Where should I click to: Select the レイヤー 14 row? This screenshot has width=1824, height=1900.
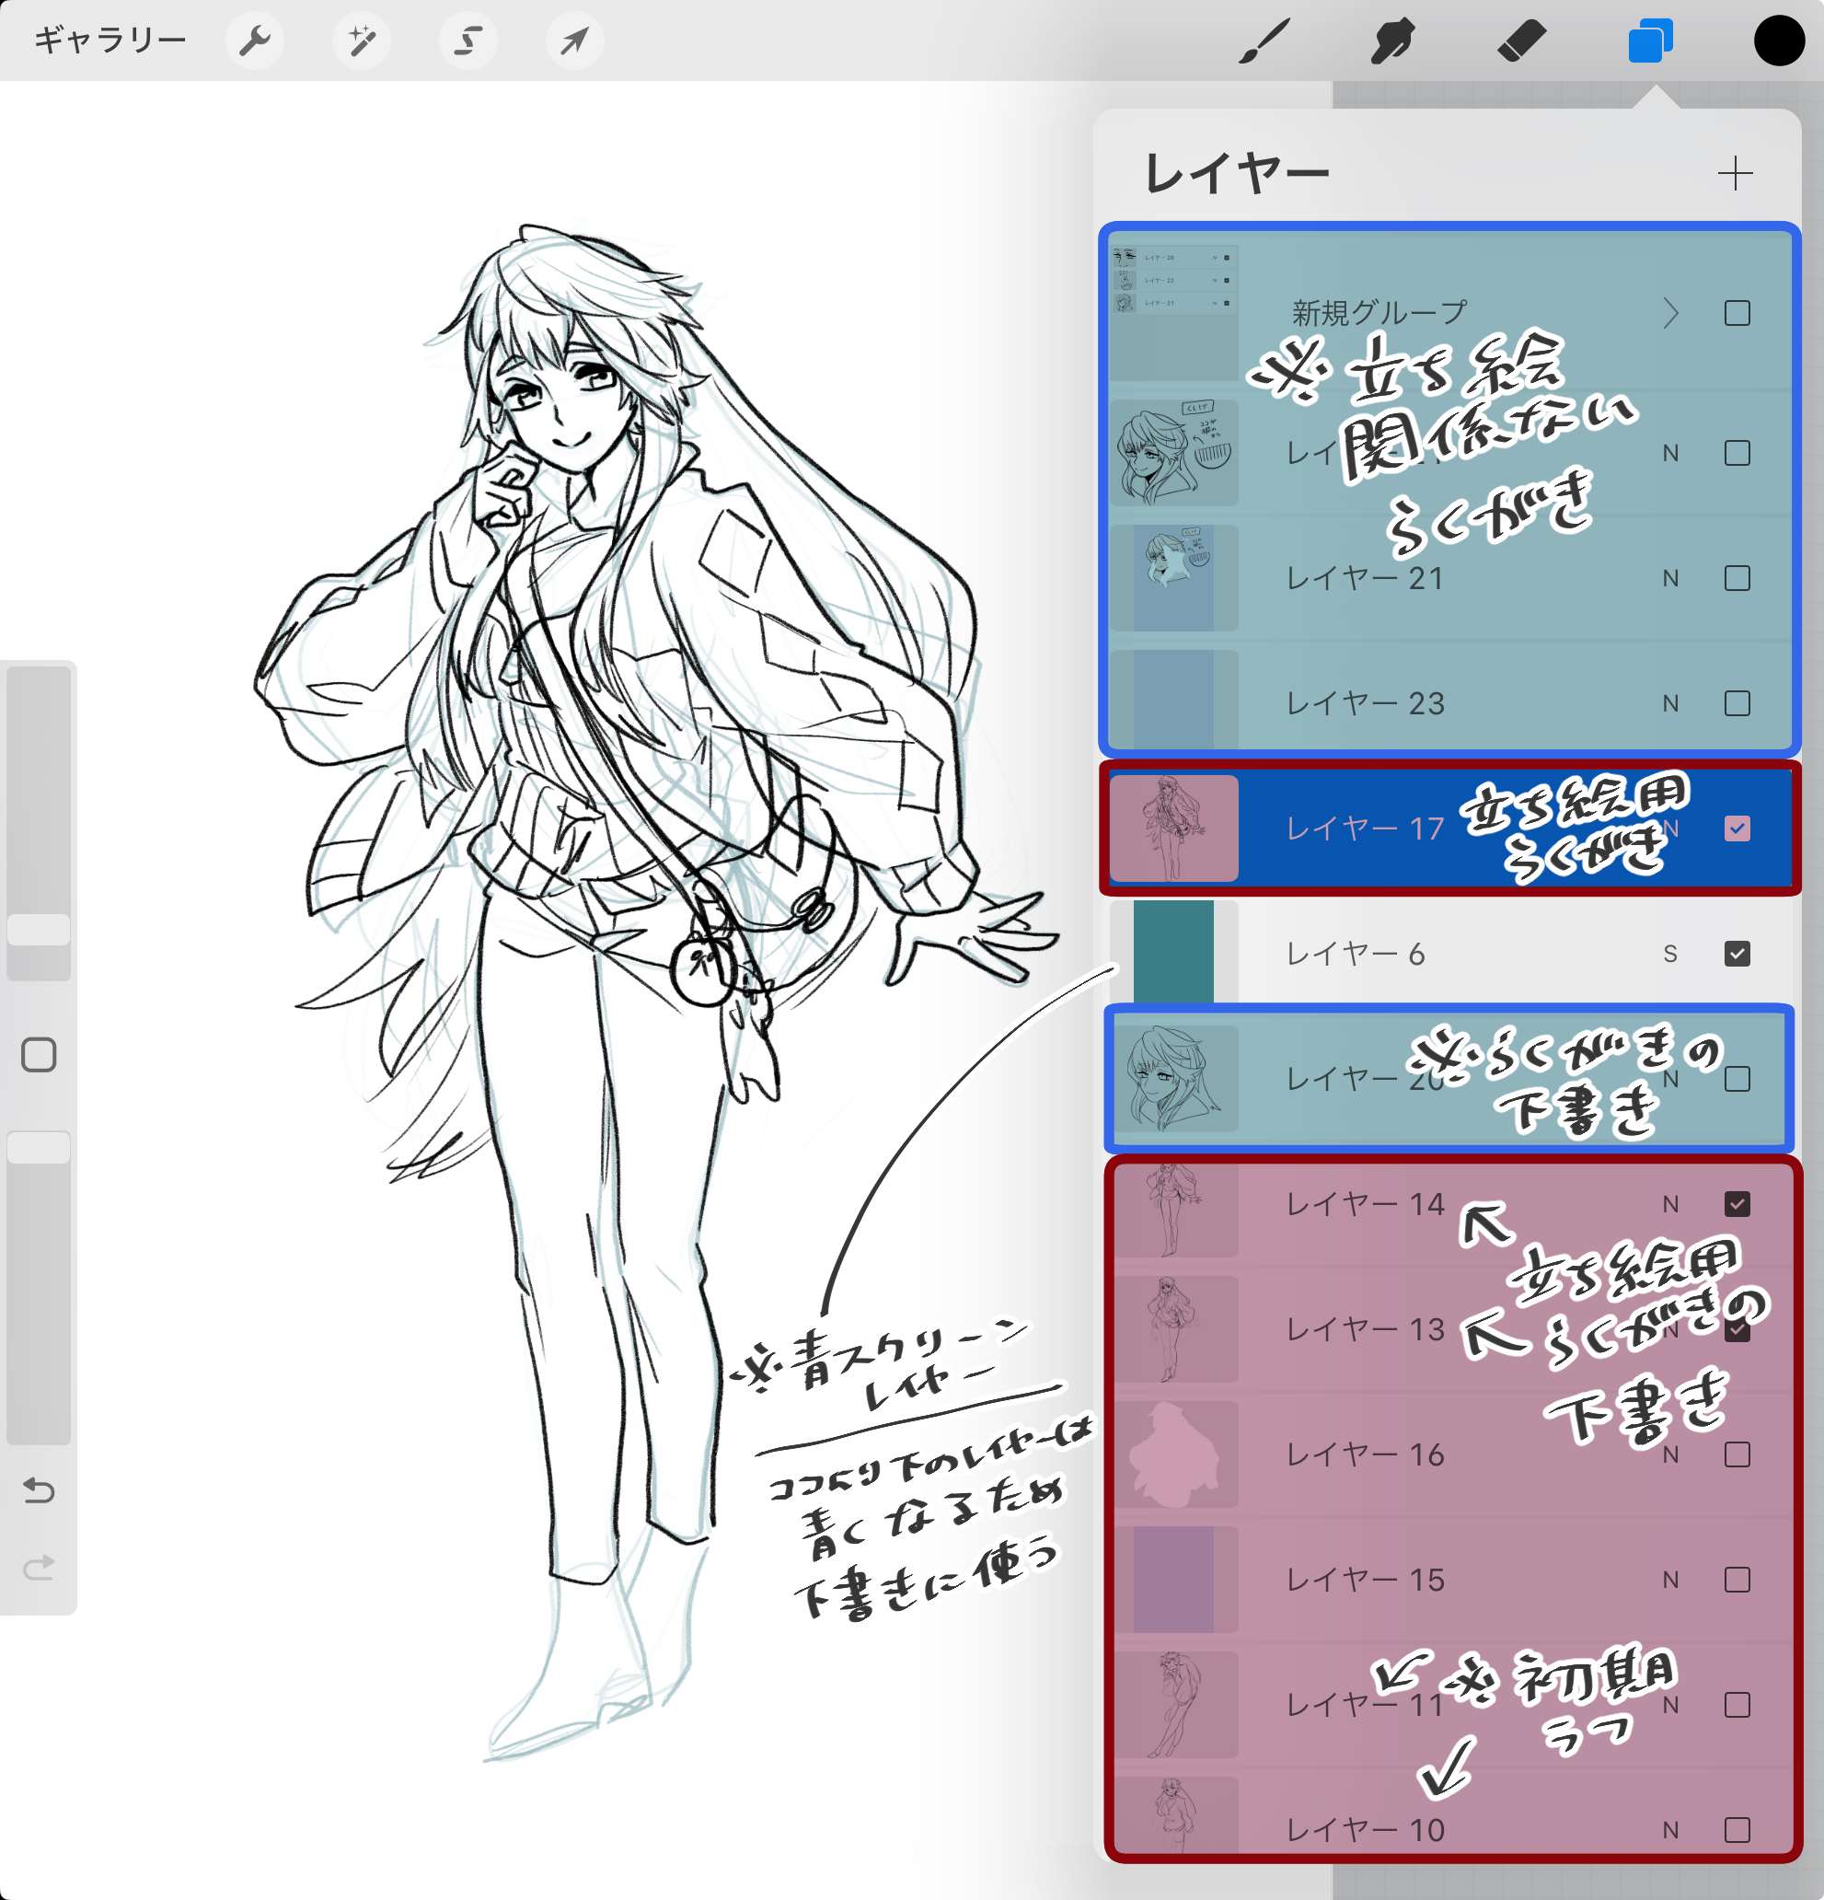coord(1367,1204)
